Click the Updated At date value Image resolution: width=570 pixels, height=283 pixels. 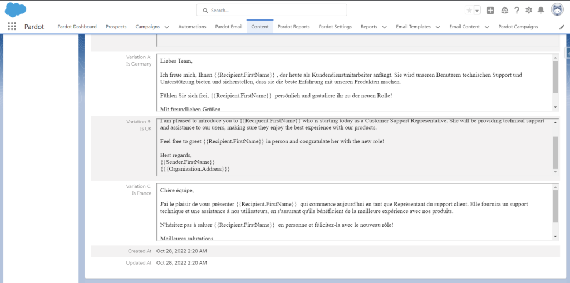click(182, 262)
